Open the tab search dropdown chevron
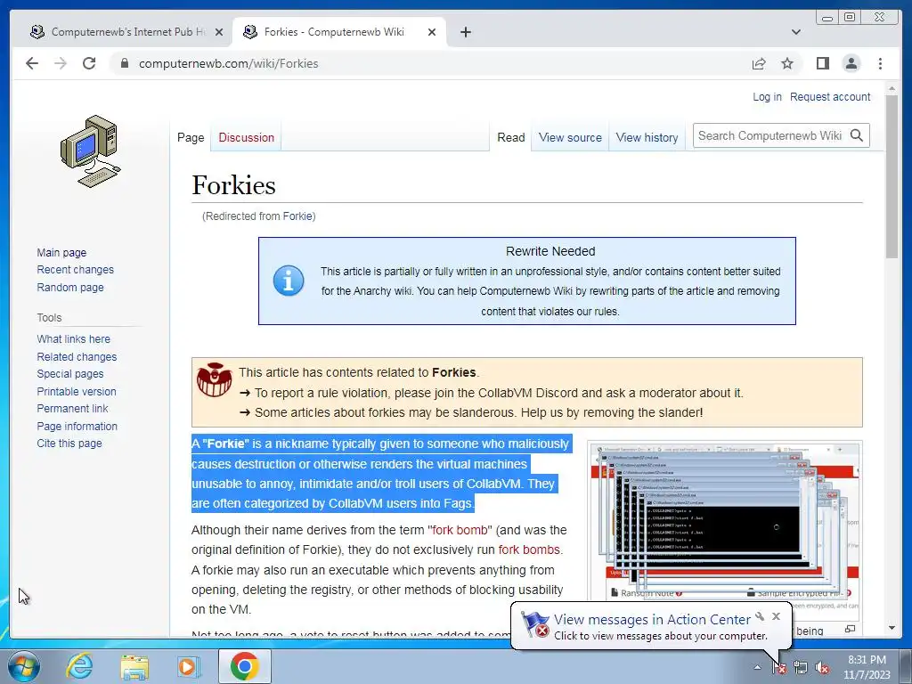The image size is (912, 684). pyautogui.click(x=796, y=32)
